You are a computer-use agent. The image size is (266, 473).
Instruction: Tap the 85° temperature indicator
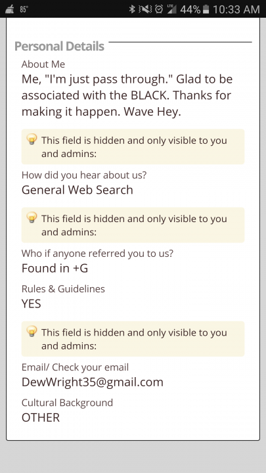24,9
